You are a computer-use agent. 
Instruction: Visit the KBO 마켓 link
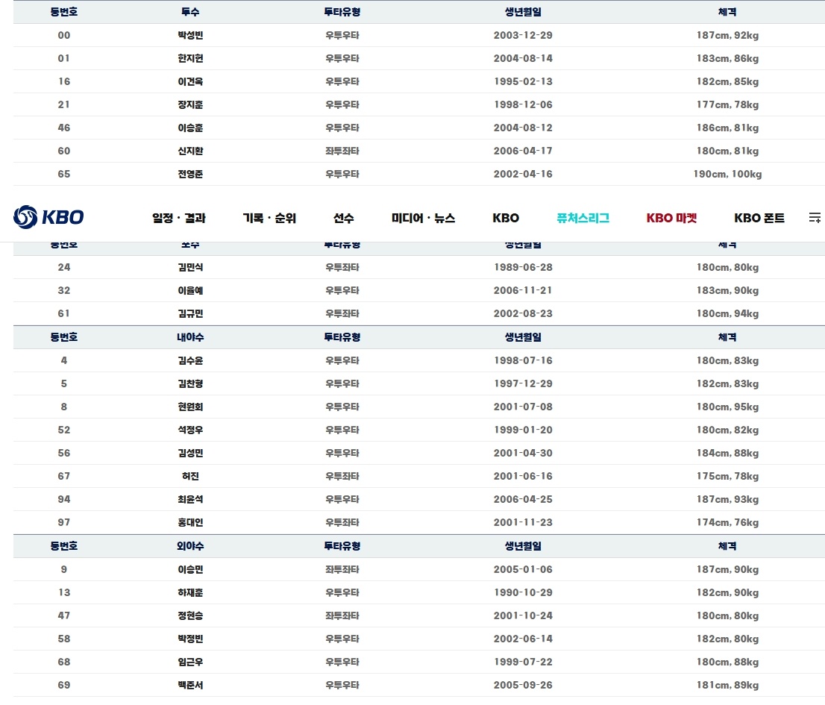[671, 219]
